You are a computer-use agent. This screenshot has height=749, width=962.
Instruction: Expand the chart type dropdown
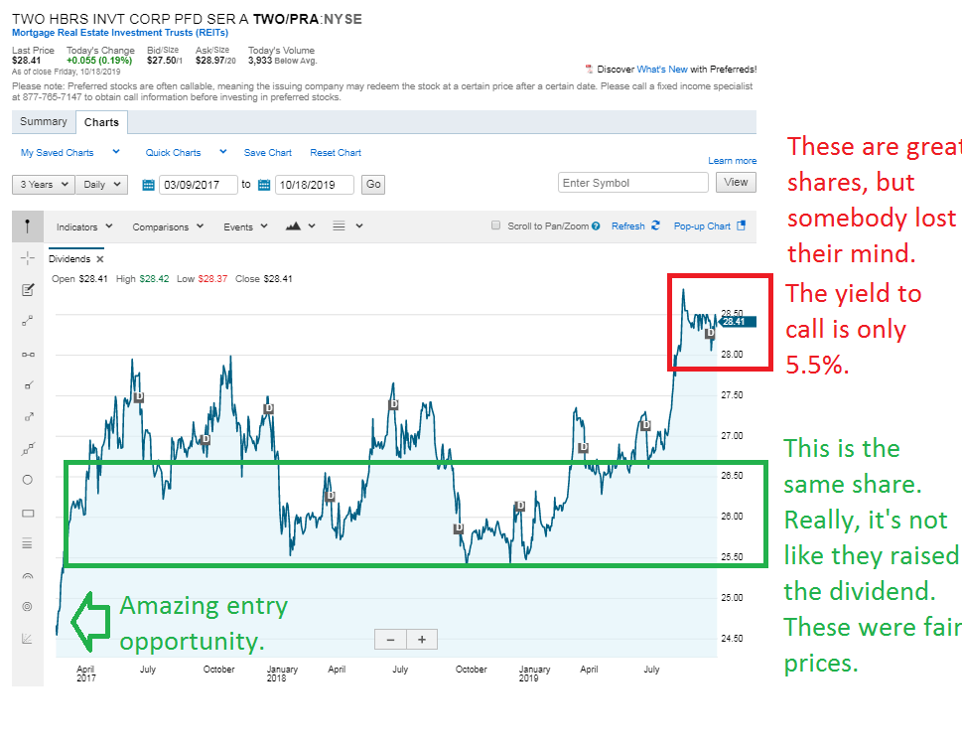pos(300,226)
